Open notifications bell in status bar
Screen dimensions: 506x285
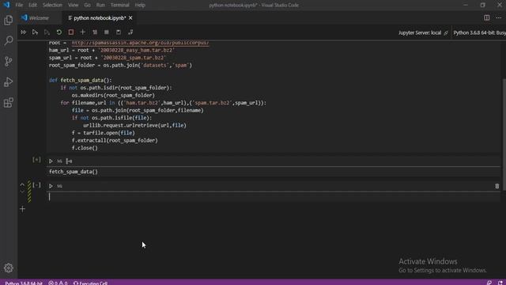click(500, 283)
